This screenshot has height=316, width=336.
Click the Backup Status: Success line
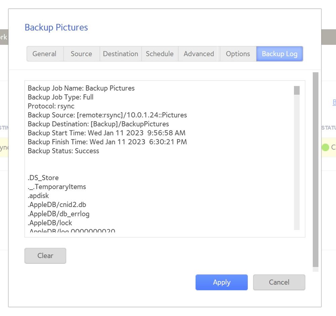coord(64,151)
